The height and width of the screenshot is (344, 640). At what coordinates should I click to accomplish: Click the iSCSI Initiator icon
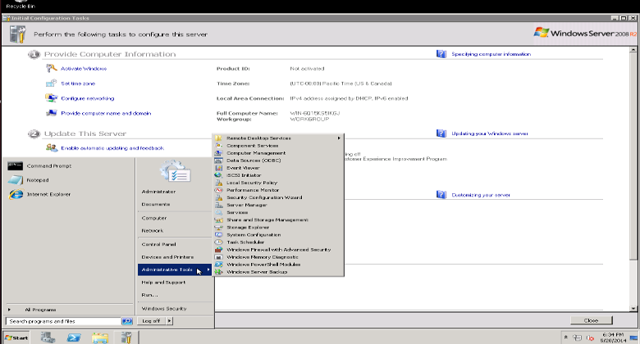pos(219,175)
